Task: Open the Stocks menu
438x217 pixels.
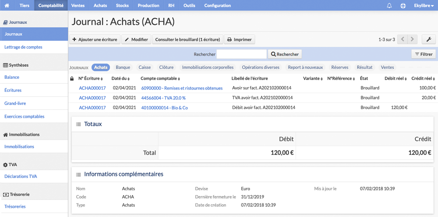Action: 122,6
